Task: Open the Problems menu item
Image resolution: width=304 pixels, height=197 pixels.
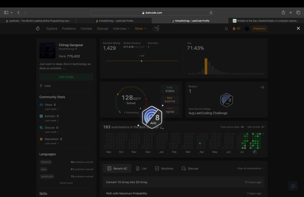Action: point(69,28)
